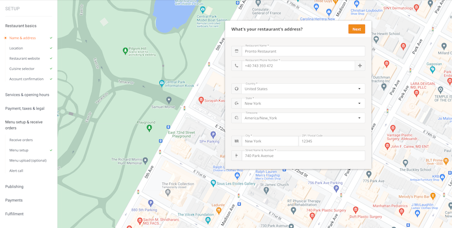The height and width of the screenshot is (228, 452).
Task: Open the State dropdown showing New York
Action: 303,104
